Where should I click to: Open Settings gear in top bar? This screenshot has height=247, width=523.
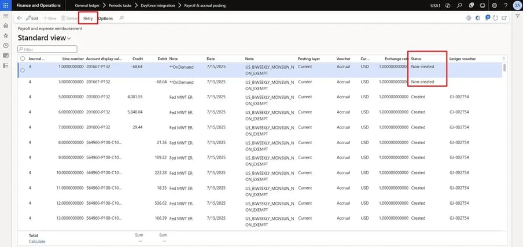click(494, 5)
